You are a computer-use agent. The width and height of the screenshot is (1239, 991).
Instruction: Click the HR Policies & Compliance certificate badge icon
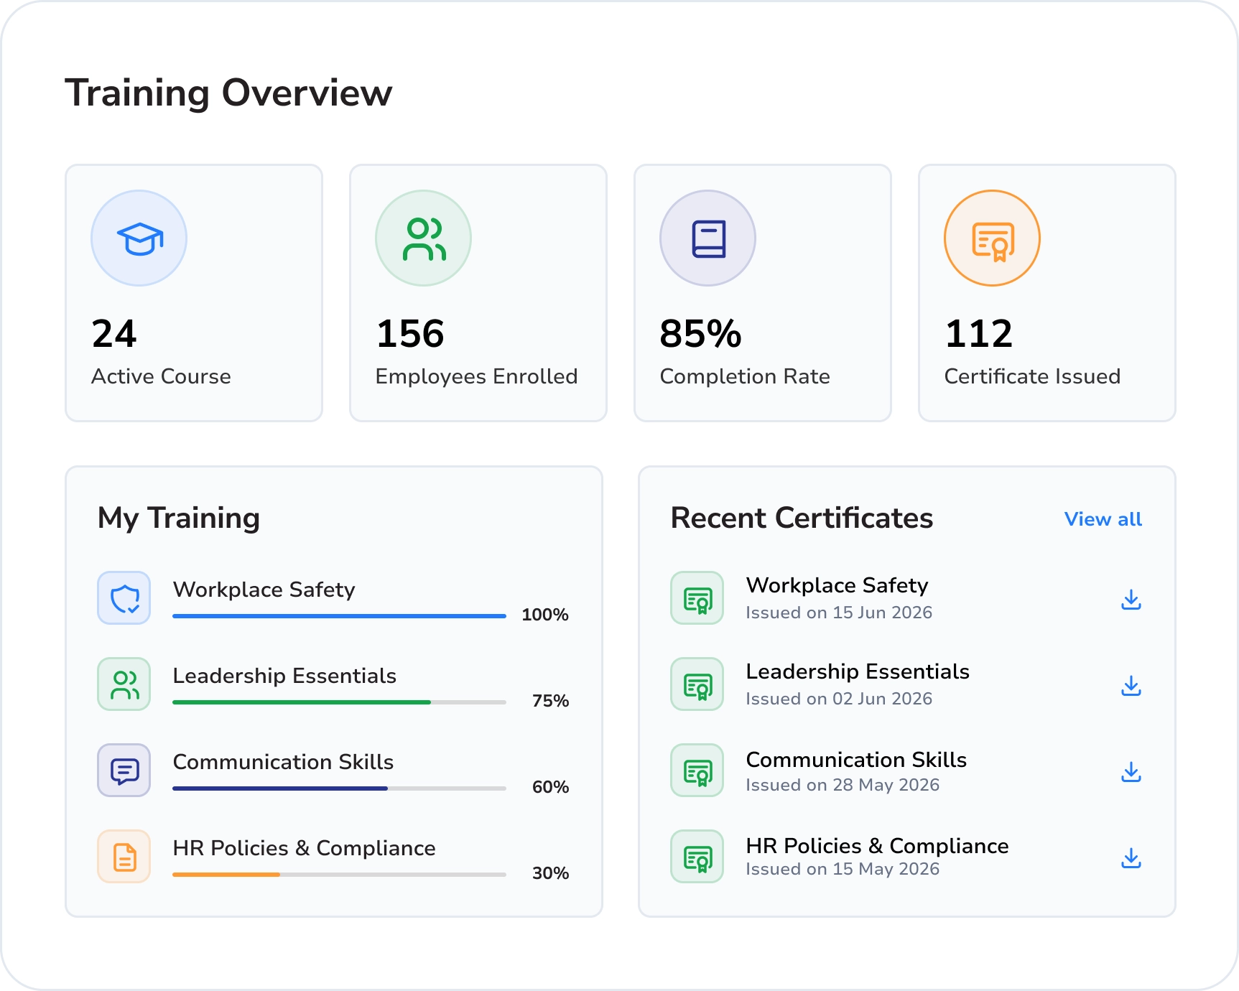point(697,857)
